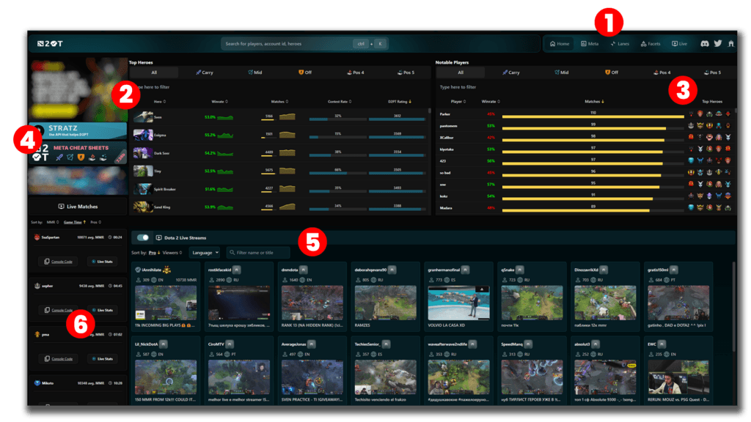Image resolution: width=751 pixels, height=422 pixels.
Task: Toggle the Dota 2 Live Streams switch
Action: click(x=142, y=237)
